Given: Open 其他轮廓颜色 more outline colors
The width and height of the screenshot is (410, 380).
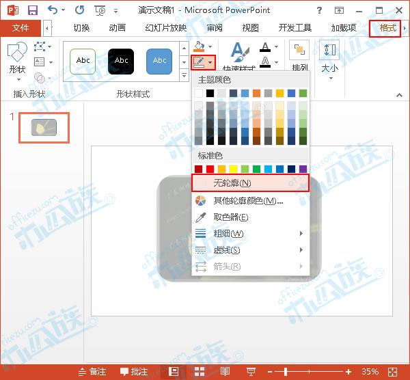Looking at the screenshot, I should pyautogui.click(x=251, y=200).
